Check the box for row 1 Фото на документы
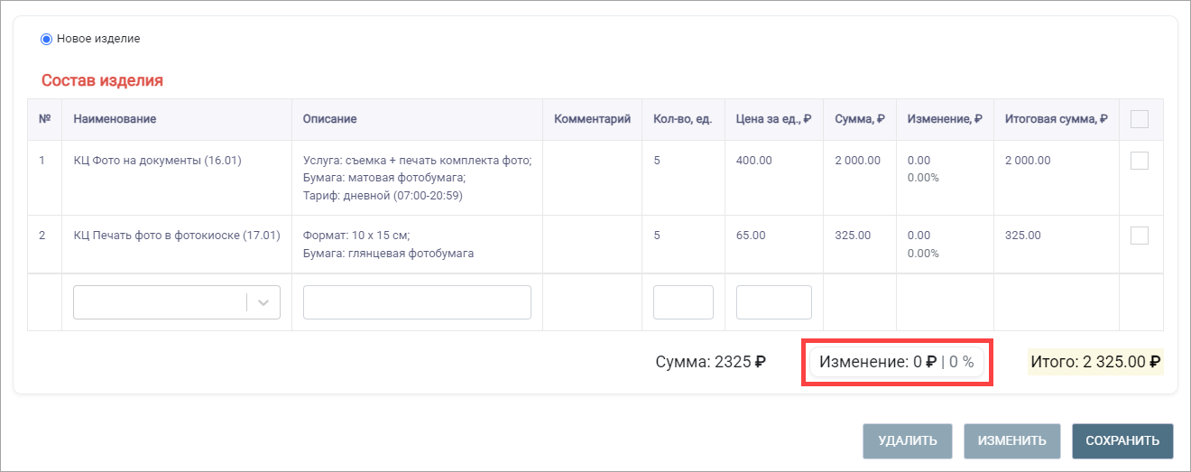Viewport: 1191px width, 472px height. click(x=1140, y=161)
